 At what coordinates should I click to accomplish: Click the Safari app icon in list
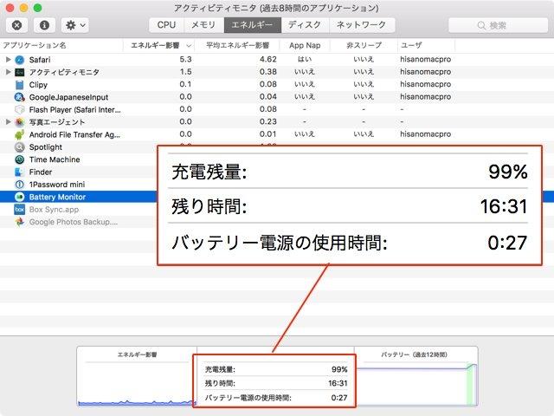[x=20, y=59]
